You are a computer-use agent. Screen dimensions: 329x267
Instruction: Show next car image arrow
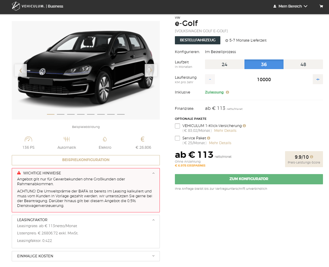pos(151,70)
